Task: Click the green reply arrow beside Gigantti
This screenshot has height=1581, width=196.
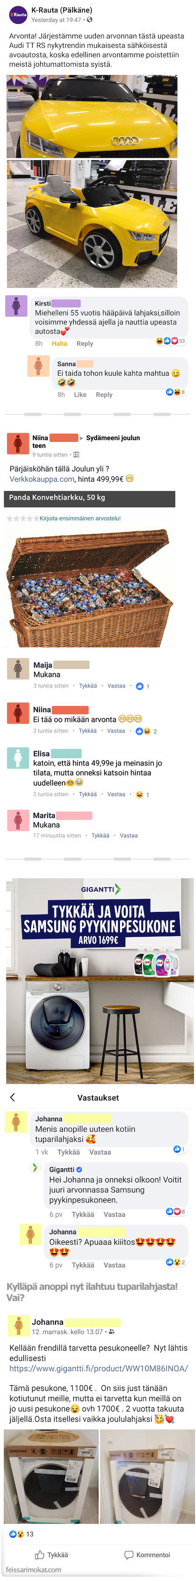Action: coord(35,1168)
